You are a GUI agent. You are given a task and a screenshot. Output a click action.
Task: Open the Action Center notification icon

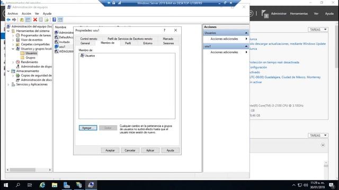click(332, 185)
